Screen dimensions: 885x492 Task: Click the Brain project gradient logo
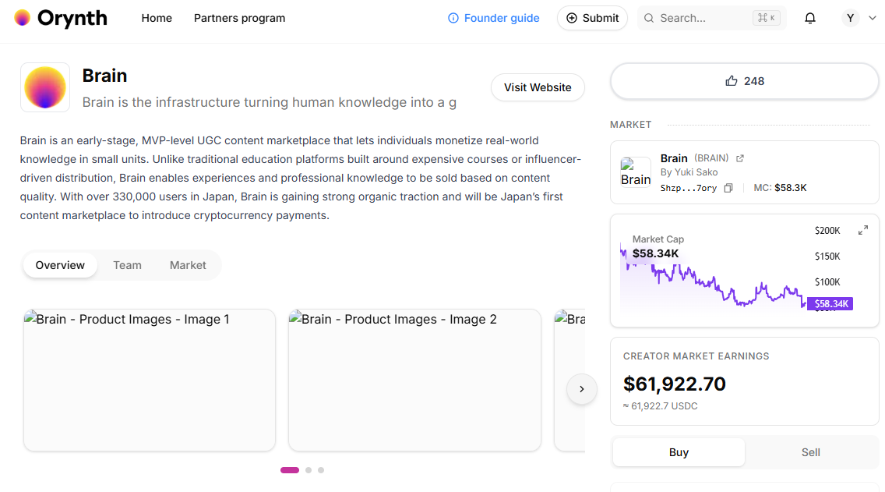pyautogui.click(x=45, y=87)
